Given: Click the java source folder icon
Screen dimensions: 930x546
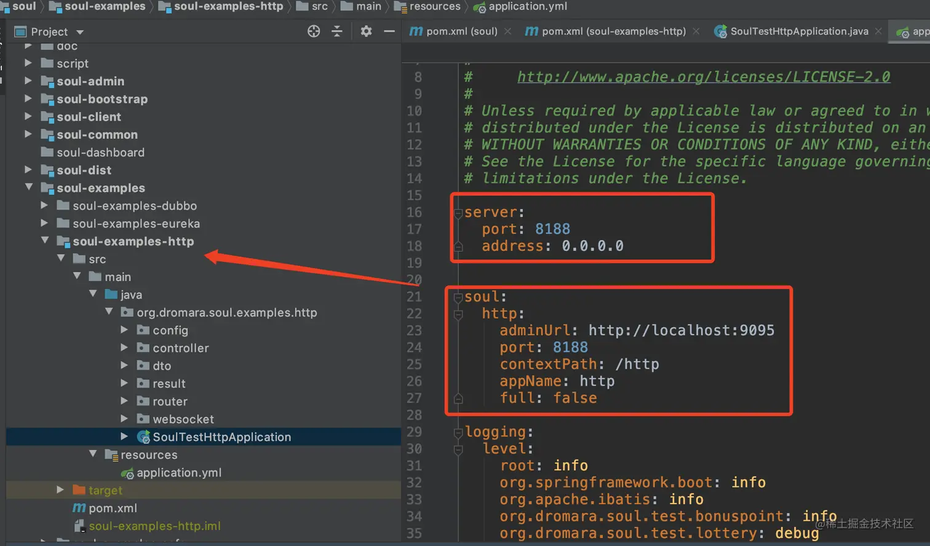Looking at the screenshot, I should click(x=111, y=295).
